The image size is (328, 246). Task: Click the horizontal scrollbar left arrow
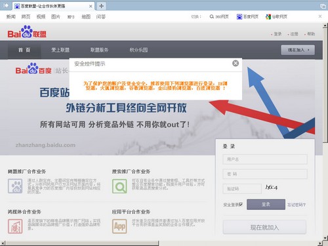point(3,243)
